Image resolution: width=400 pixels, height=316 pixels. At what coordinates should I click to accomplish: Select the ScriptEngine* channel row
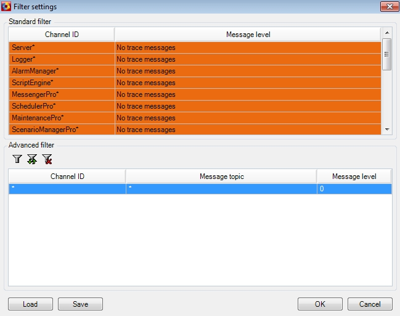(x=195, y=83)
